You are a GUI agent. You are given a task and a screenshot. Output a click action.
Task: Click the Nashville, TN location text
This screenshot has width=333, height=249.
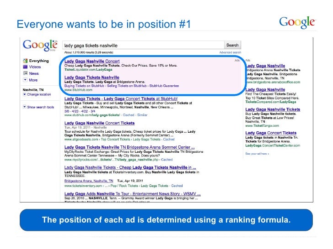(33, 90)
